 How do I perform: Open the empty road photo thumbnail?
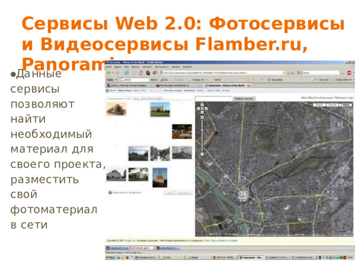[x=138, y=154]
